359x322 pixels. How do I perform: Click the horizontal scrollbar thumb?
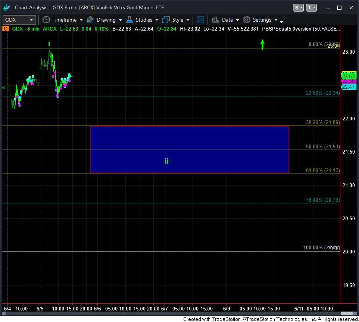(347, 313)
